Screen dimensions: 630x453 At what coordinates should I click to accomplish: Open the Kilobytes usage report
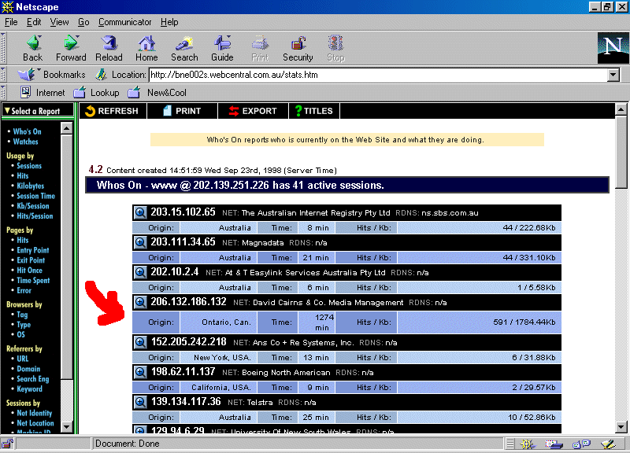pos(31,186)
